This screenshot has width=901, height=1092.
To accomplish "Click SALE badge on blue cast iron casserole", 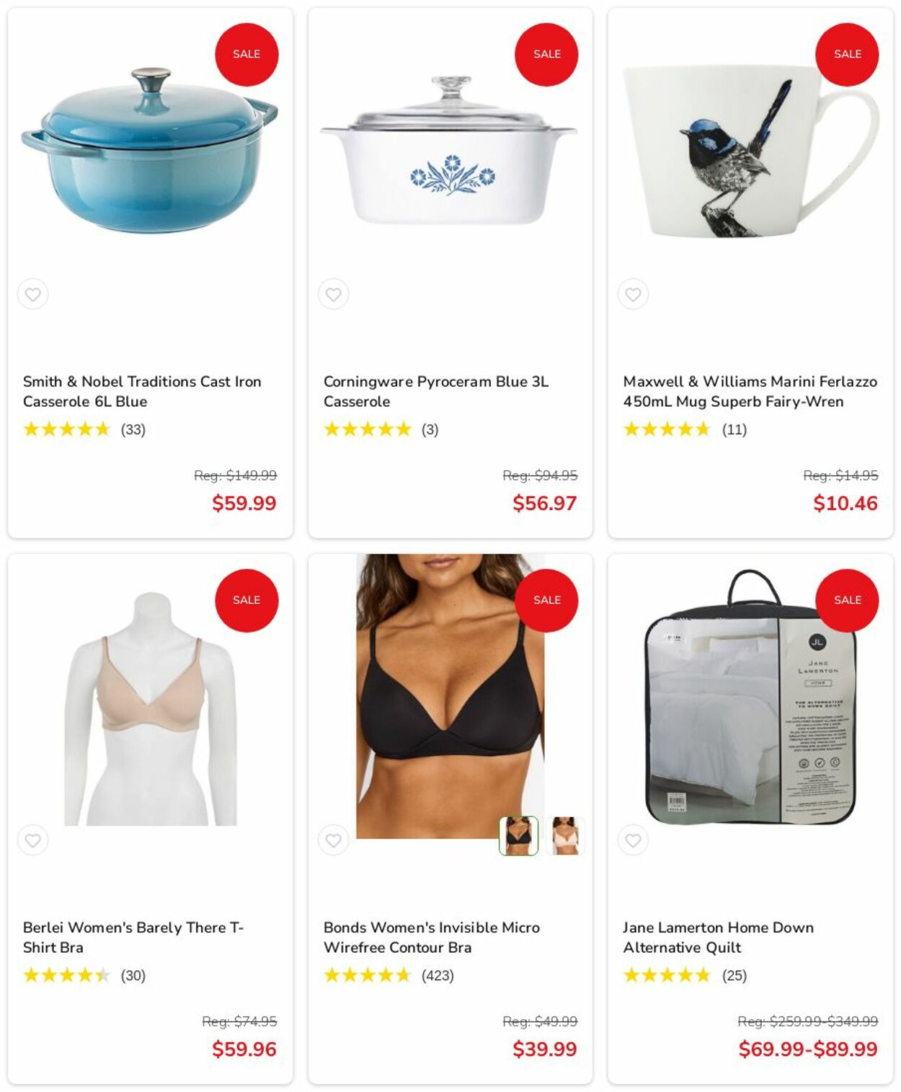I will coord(247,54).
